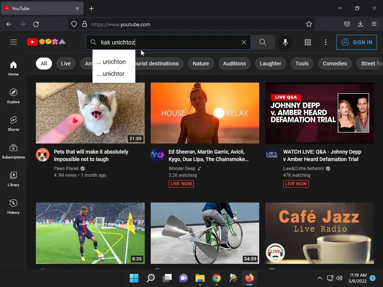Click the Law&Crime channel avatar
Viewport: 383px width, 287px height.
272,155
